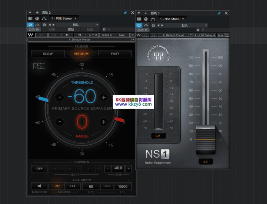Load the next preset with the right arrow in PSE
Image resolution: width=267 pixels, height=204 pixels.
pyautogui.click(x=80, y=35)
